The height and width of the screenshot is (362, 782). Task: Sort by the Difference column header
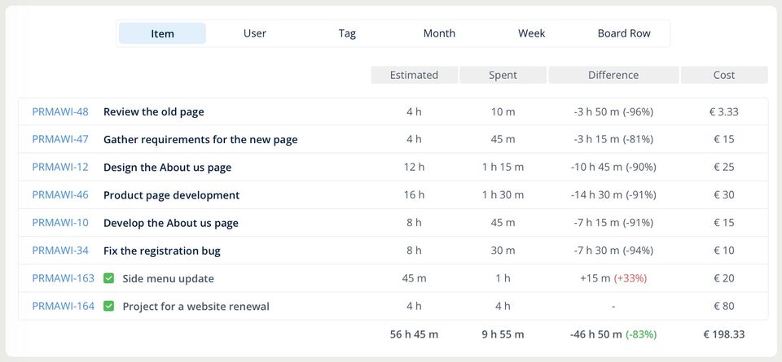click(x=613, y=75)
